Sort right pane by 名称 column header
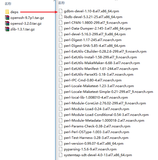 [x=61, y=3]
